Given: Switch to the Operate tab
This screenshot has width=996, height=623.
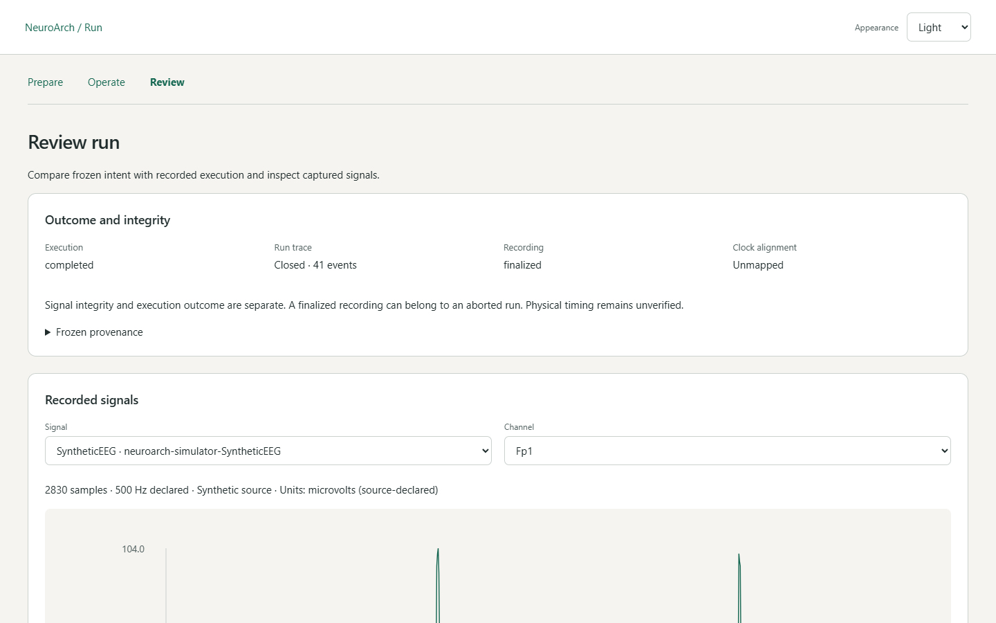Looking at the screenshot, I should point(107,82).
